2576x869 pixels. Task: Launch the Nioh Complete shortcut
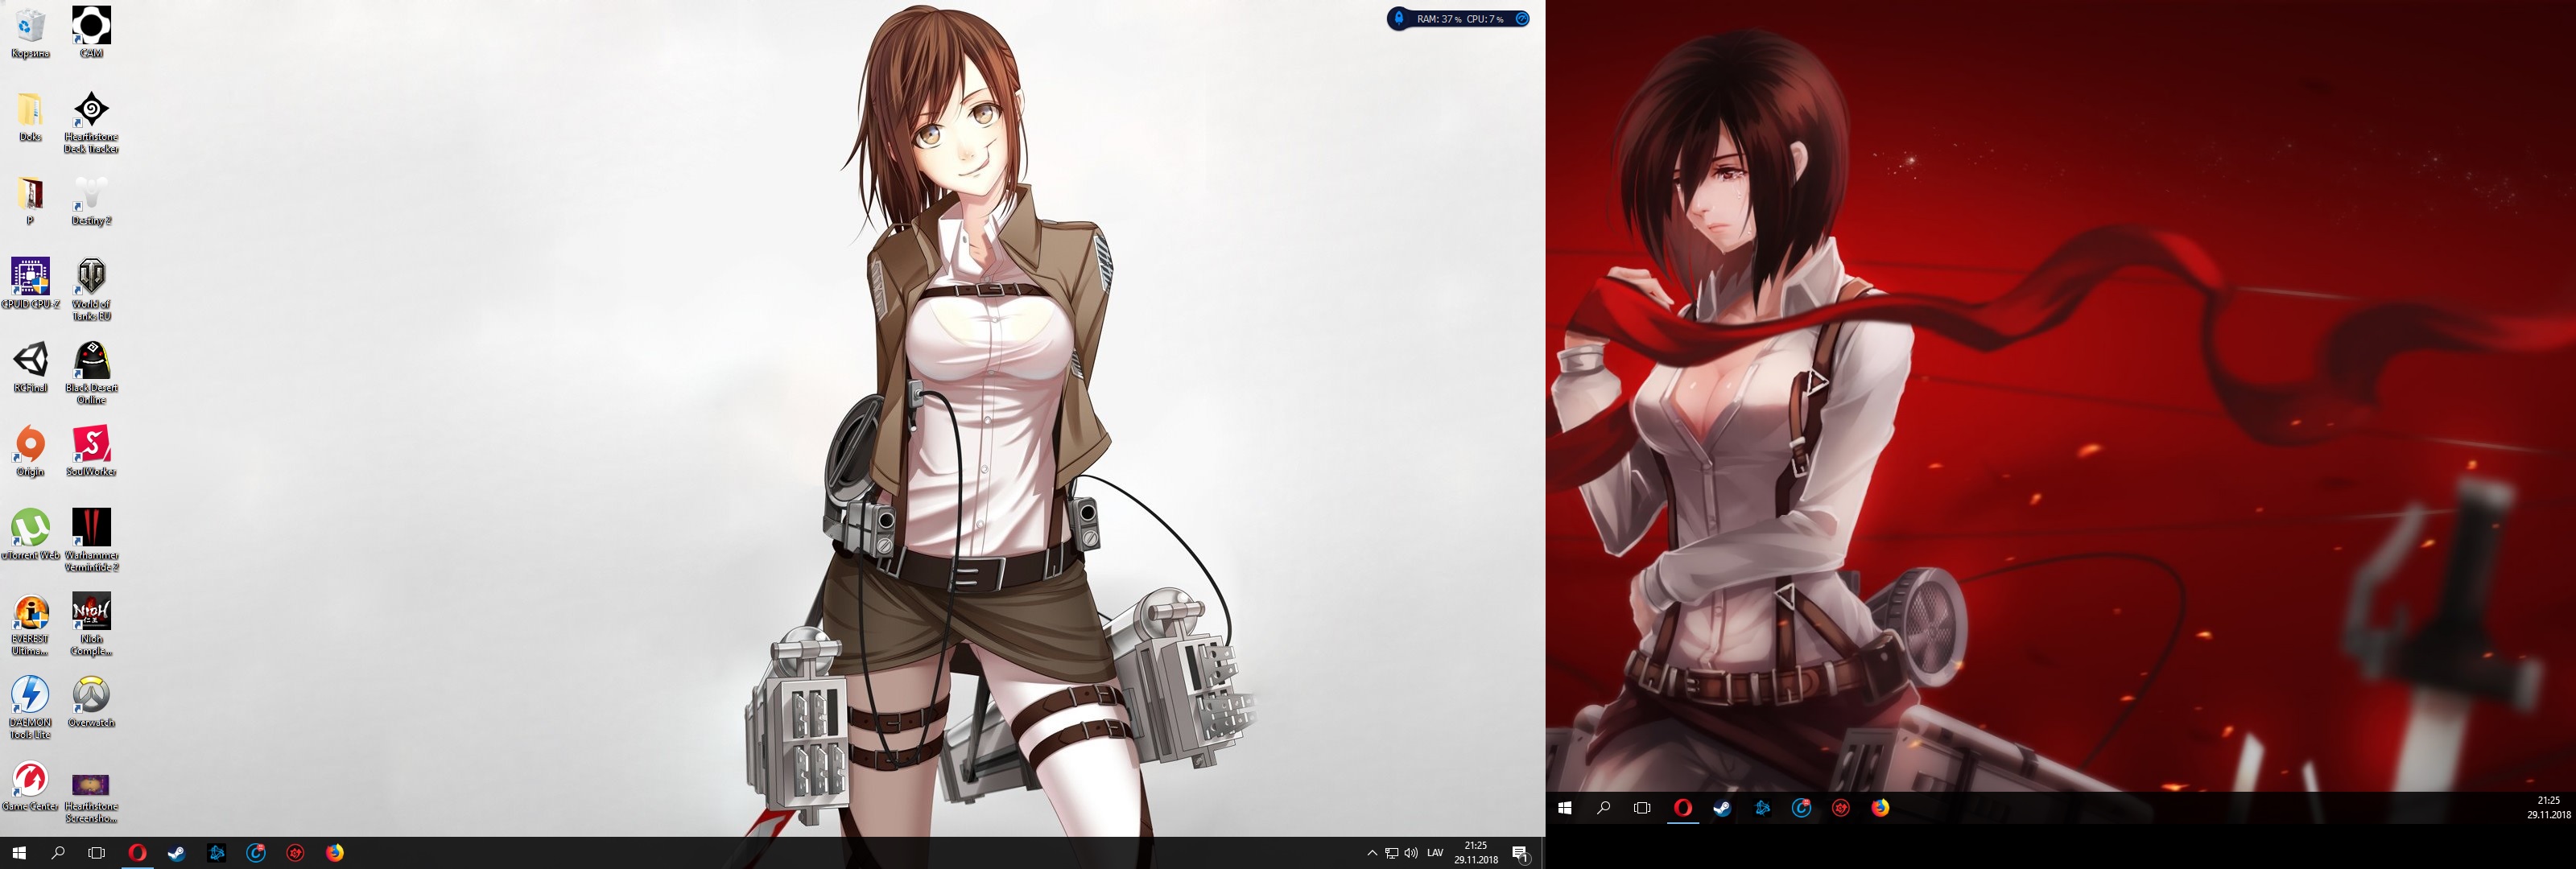tap(91, 624)
